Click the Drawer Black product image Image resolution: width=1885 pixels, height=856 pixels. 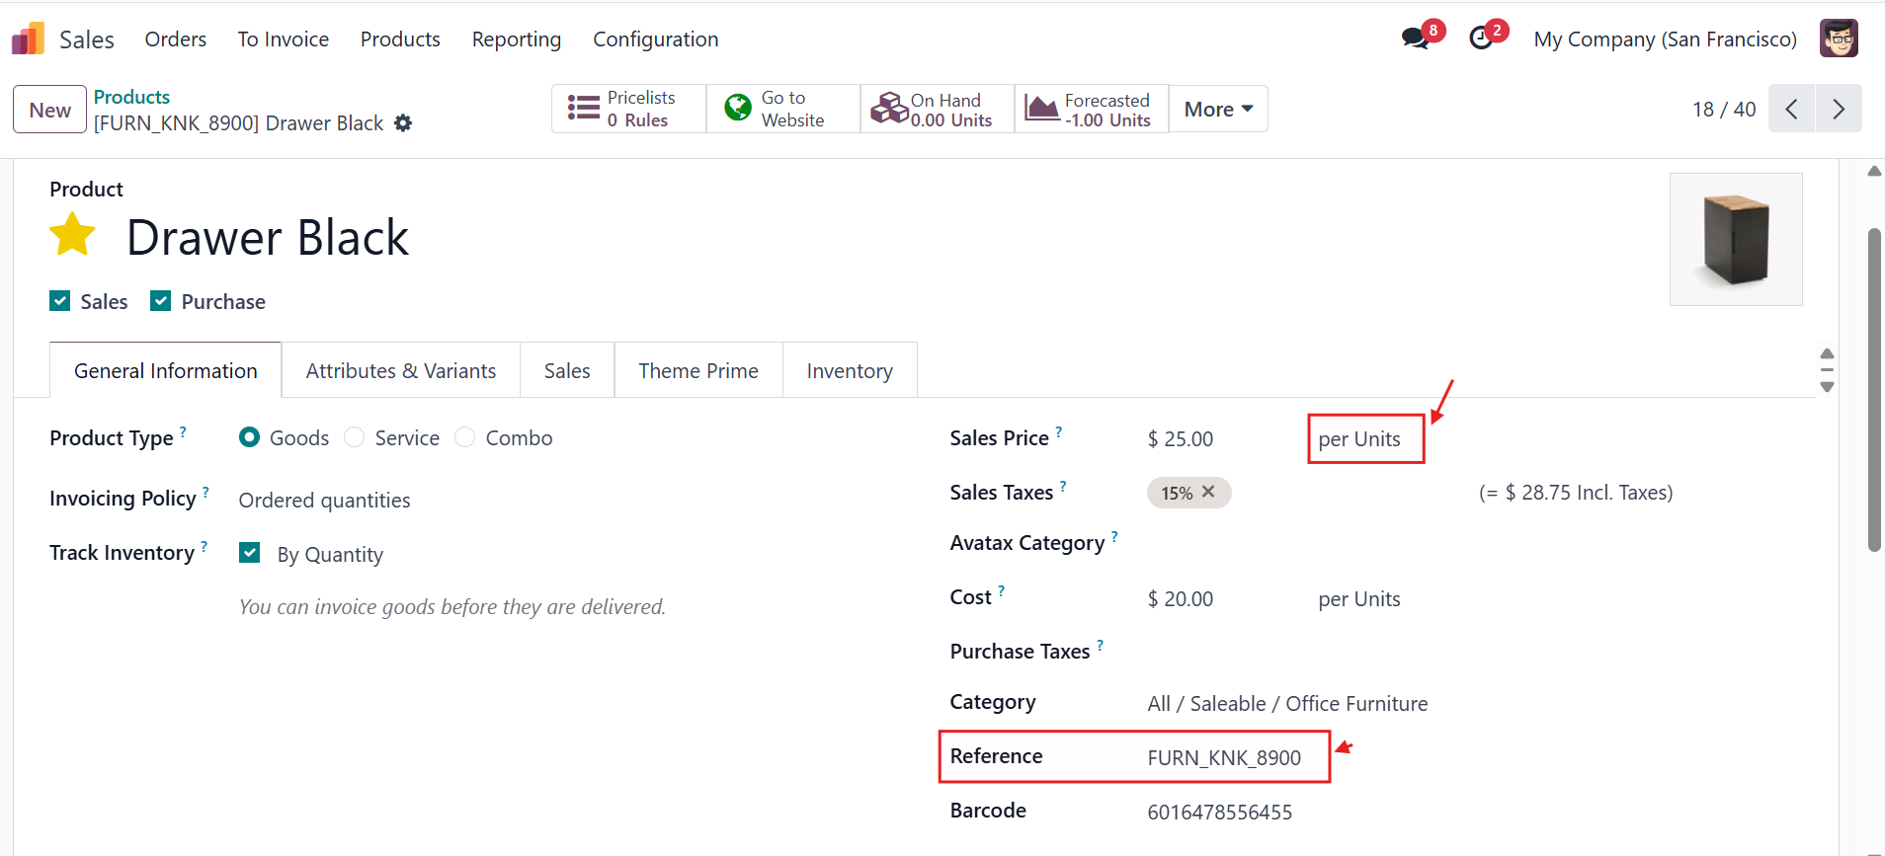coord(1736,239)
